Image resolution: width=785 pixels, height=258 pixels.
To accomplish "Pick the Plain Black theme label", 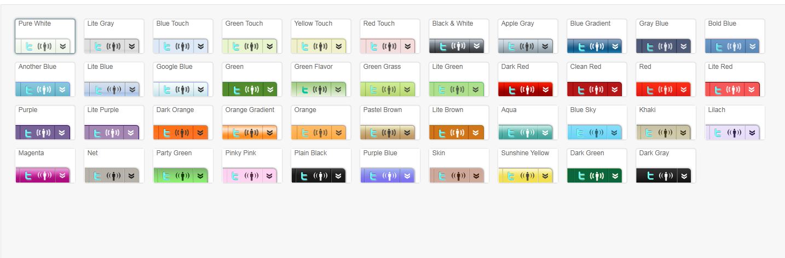I will click(x=311, y=153).
